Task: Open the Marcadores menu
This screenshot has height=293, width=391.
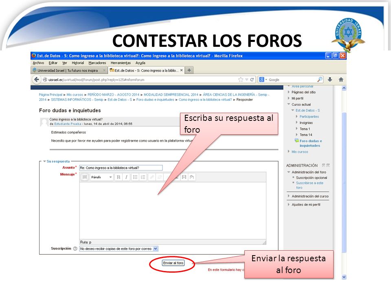Action: (x=97, y=63)
